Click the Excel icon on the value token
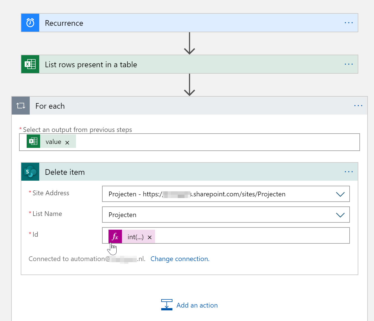Screen dimensions: 374x321 pos(33,141)
